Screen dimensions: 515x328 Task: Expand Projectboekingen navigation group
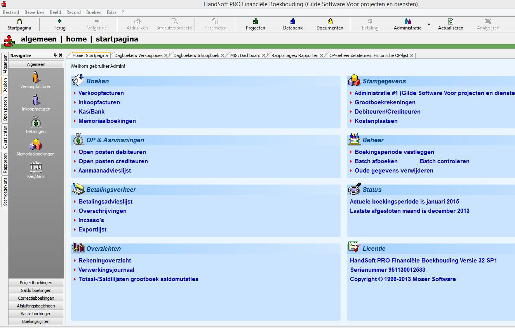(36, 283)
